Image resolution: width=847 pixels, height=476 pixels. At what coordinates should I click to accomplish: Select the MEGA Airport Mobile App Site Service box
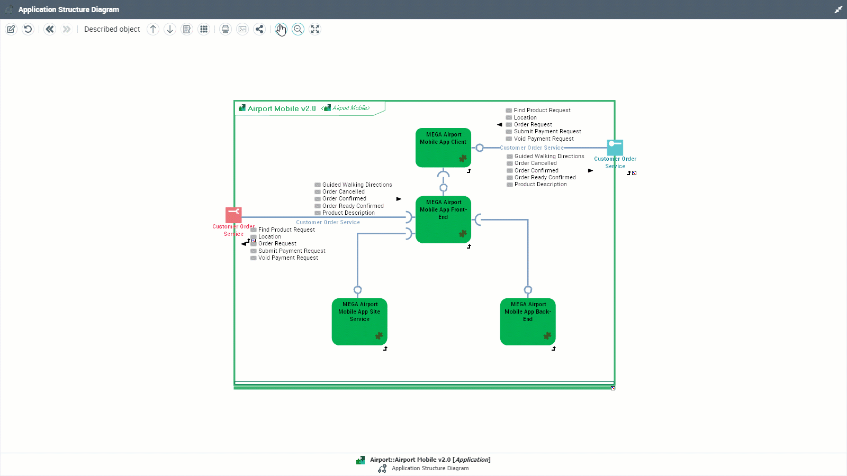pyautogui.click(x=359, y=322)
